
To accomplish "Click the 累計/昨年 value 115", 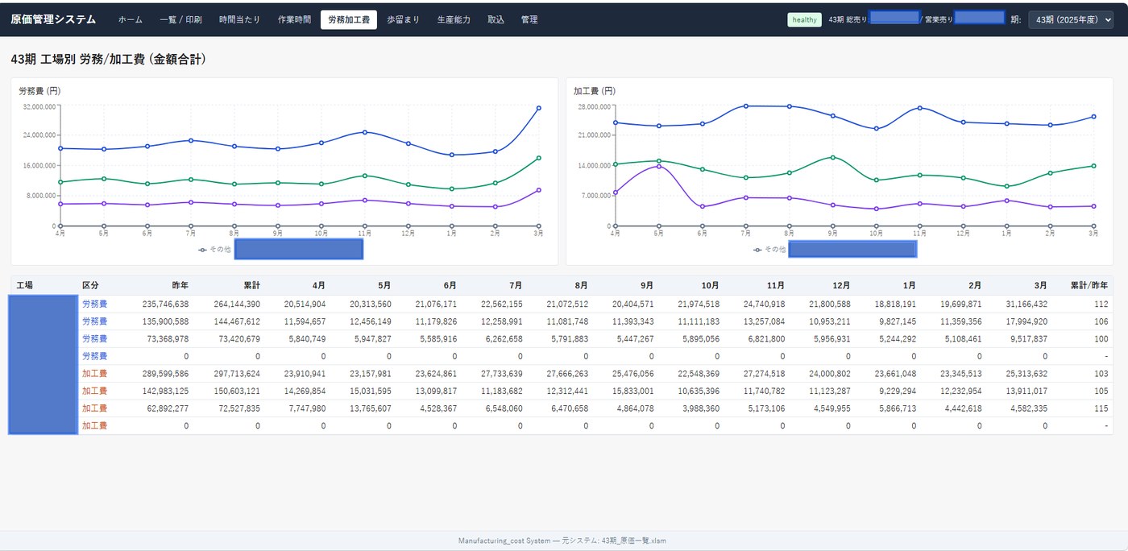I will (x=1101, y=408).
